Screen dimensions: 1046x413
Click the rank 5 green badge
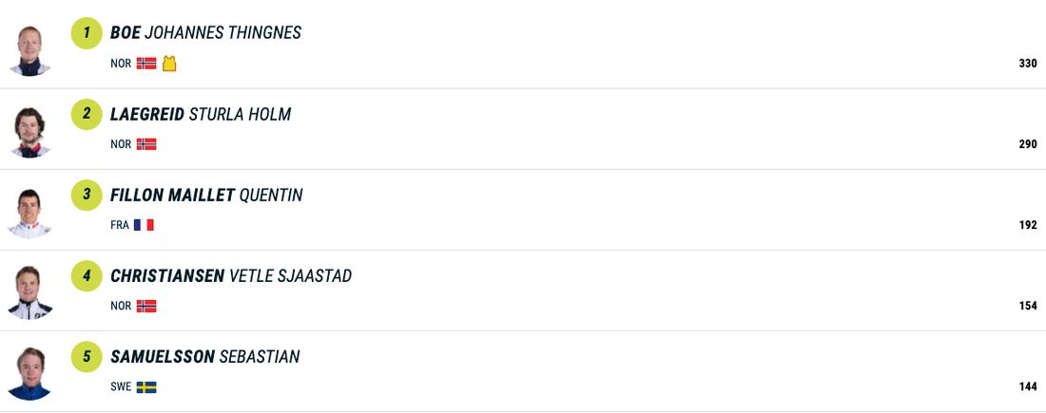click(87, 357)
